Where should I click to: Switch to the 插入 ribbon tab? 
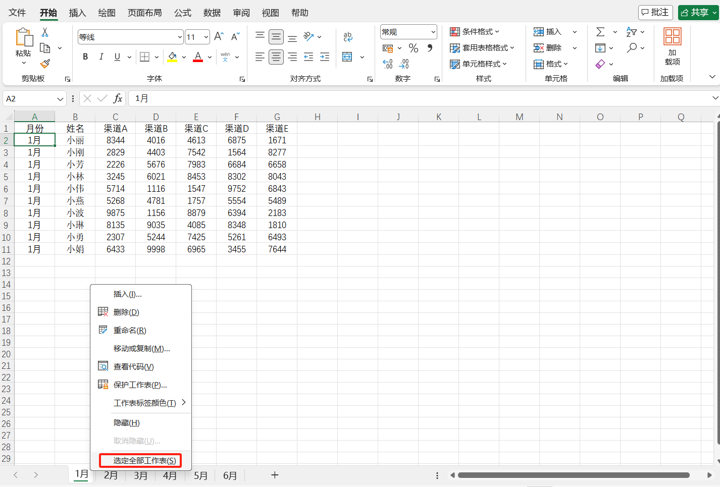pos(77,13)
